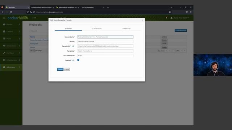This screenshot has width=232, height=130.
Task: Open the Subscribe to dropdown field
Action: [x=105, y=37]
